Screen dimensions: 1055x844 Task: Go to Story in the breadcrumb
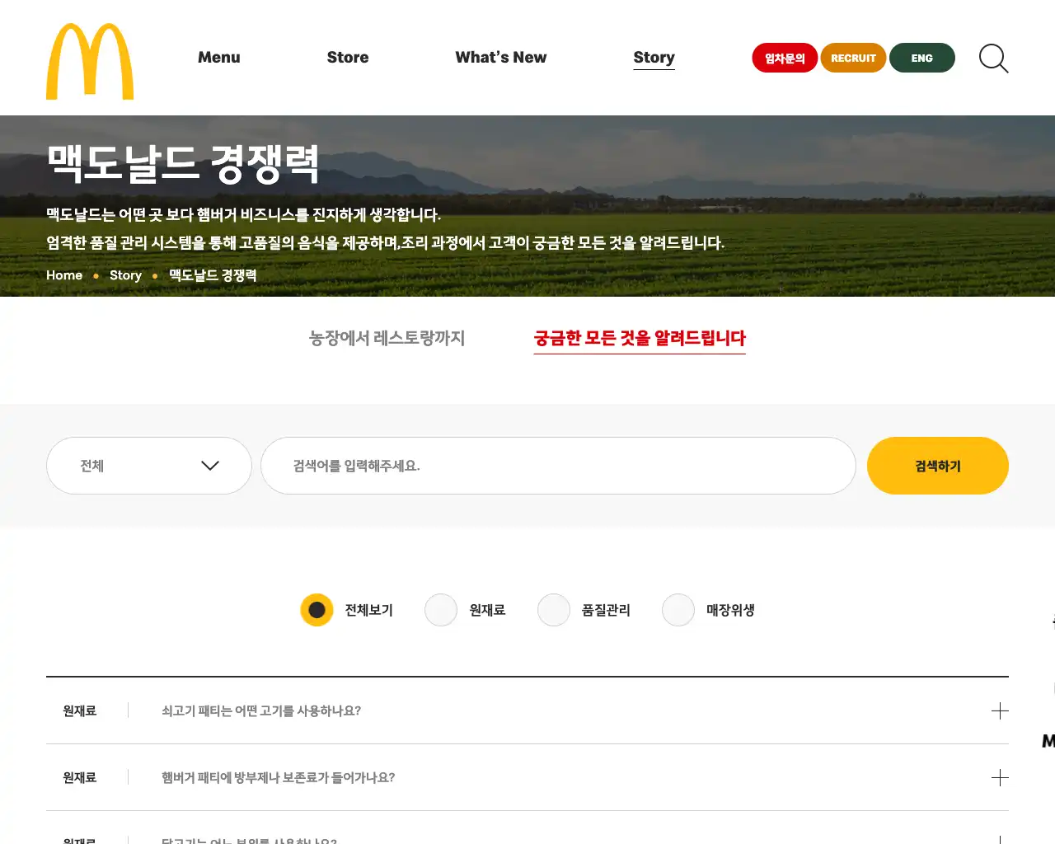coord(125,275)
